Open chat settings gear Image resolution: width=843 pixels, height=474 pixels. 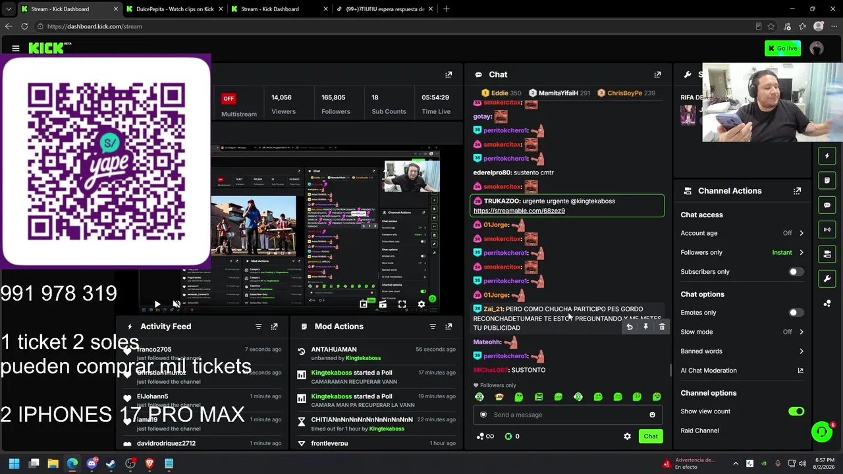(x=627, y=436)
